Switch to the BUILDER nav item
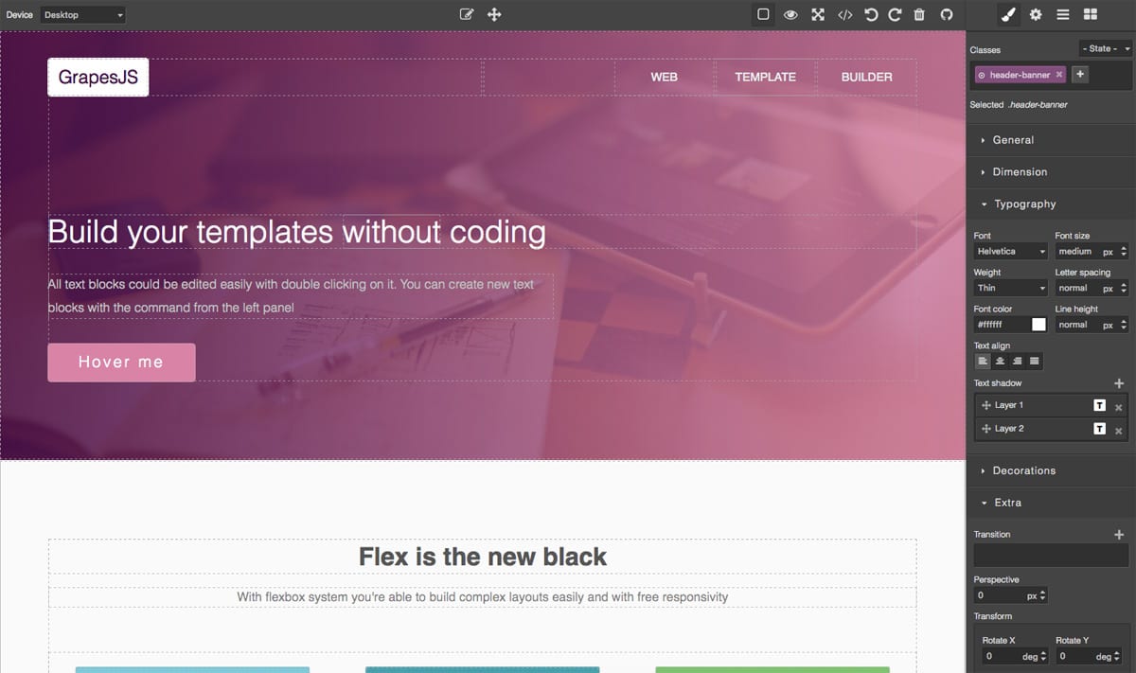The width and height of the screenshot is (1136, 673). (x=866, y=77)
